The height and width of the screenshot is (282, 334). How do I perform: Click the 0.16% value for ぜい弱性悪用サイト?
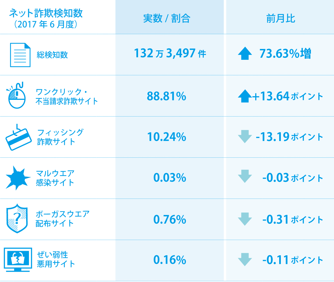[170, 260]
